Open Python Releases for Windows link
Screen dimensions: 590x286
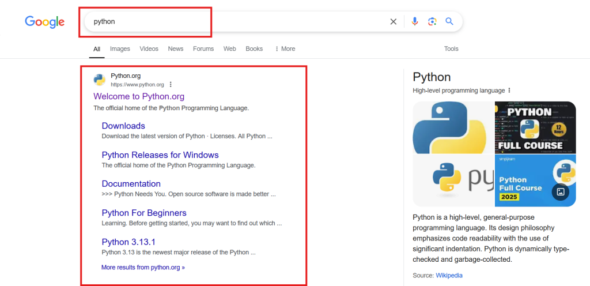[160, 155]
